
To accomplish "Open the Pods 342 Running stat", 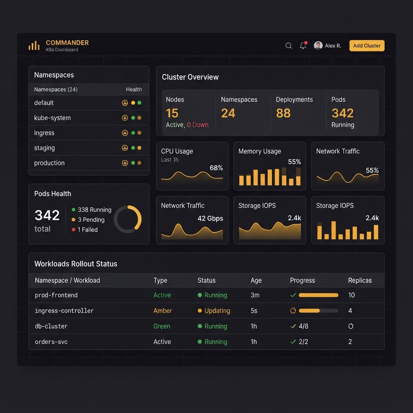I will click(352, 113).
